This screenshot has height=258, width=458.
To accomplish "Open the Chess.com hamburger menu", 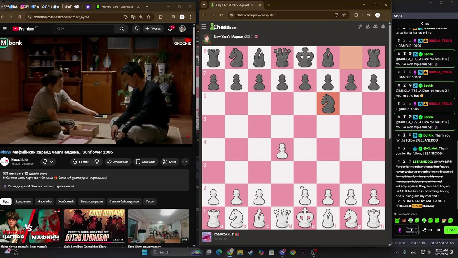I will (204, 27).
